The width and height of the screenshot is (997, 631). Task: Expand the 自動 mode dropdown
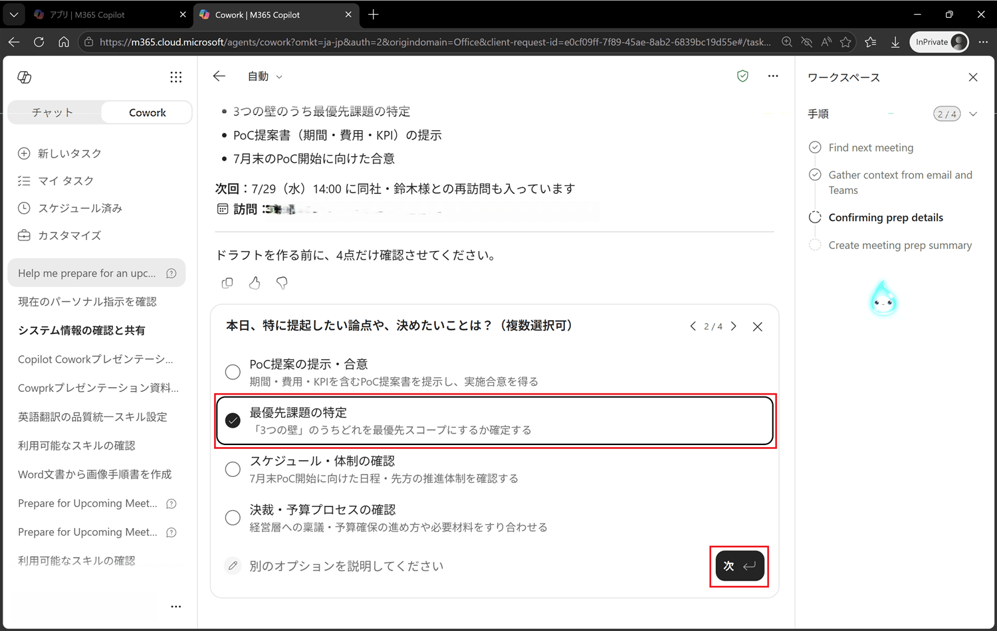click(265, 76)
